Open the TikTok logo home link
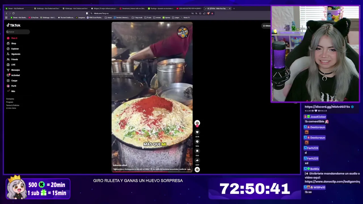 tap(14, 25)
